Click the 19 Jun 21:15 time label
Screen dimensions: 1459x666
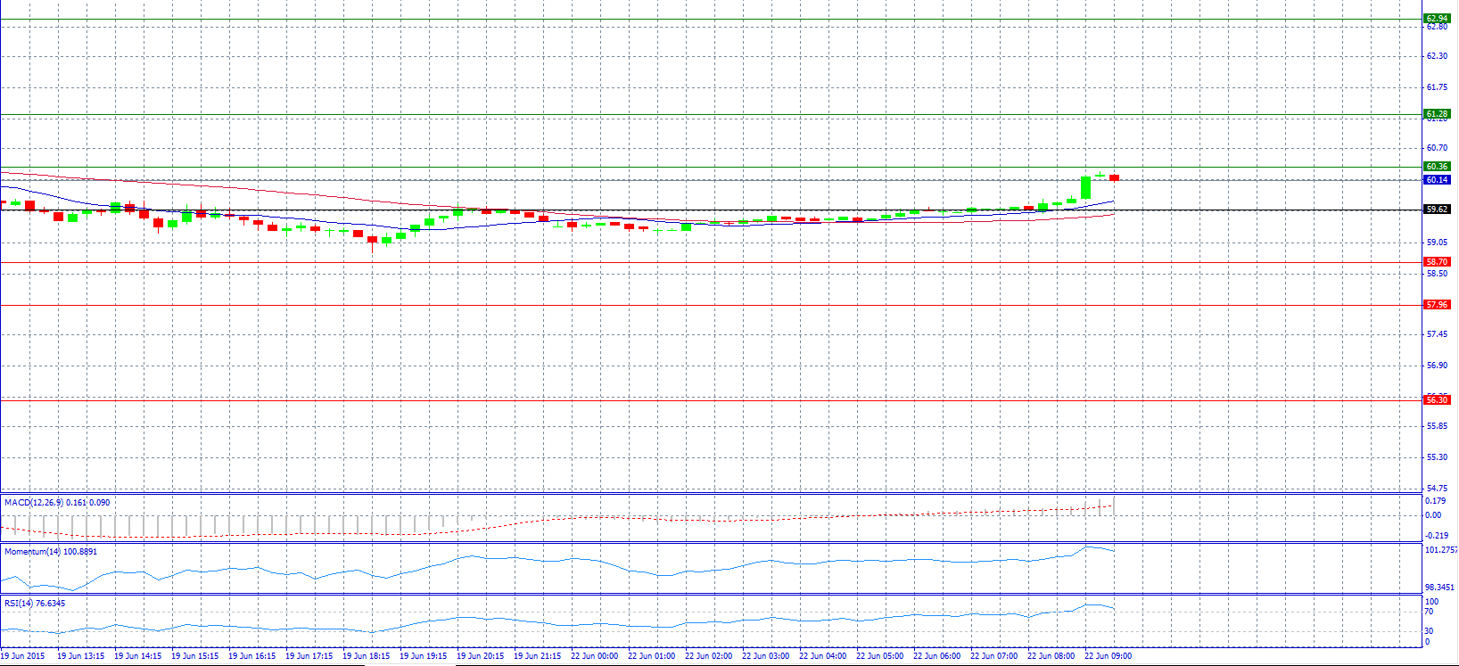pos(537,656)
